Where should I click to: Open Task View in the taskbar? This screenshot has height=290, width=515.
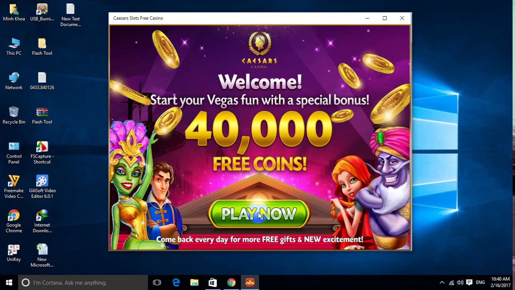[x=157, y=282]
